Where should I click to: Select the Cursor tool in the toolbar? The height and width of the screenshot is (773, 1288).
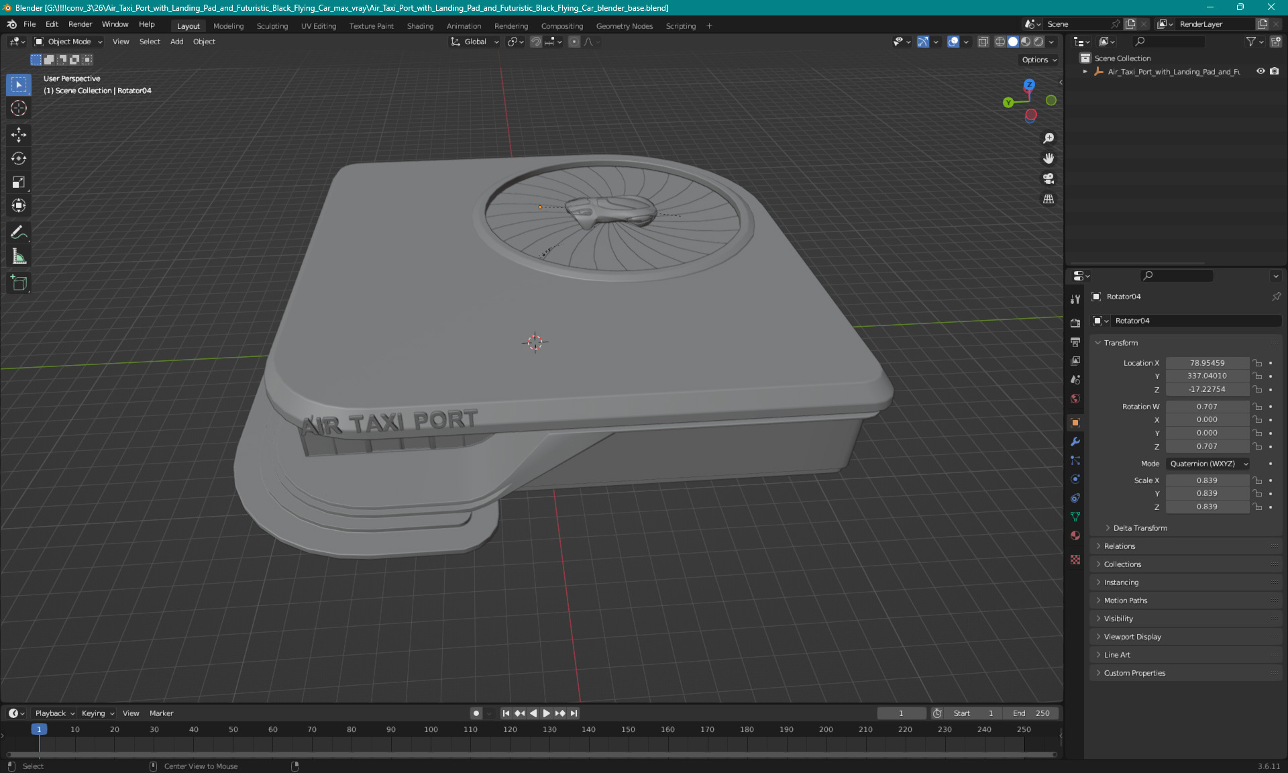(x=19, y=109)
